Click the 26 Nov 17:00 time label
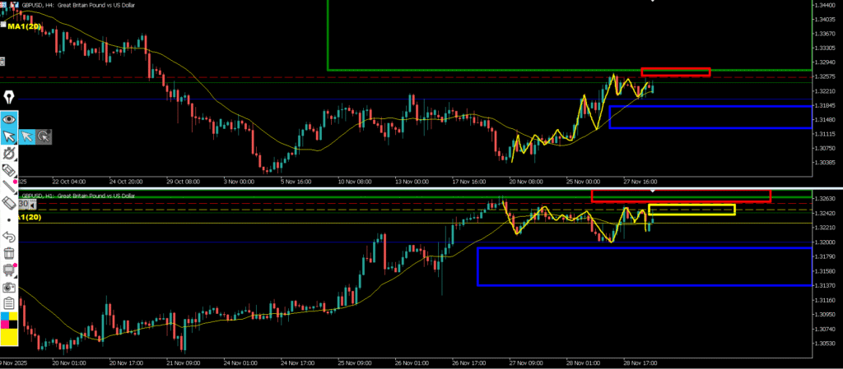Viewport: 843px width, 369px height. coord(469,363)
